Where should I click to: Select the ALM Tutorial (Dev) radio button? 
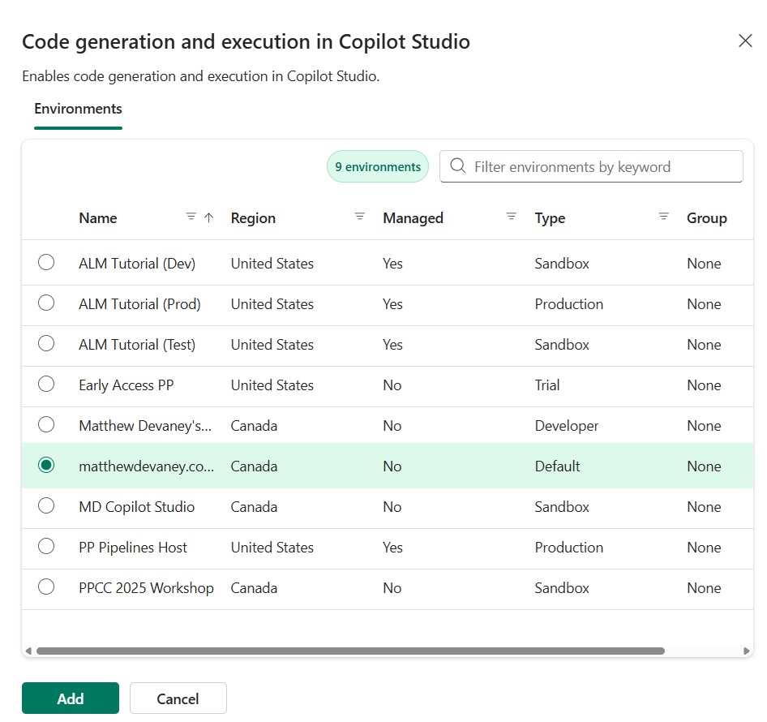click(x=46, y=263)
